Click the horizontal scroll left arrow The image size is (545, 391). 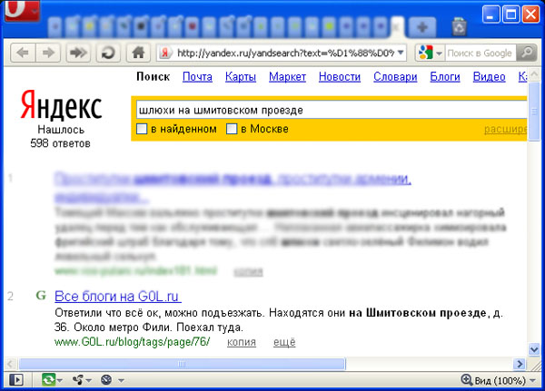(x=10, y=364)
